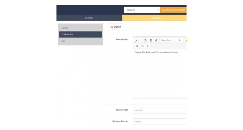
Task: Click the eraser remove-format icon
Action: pyautogui.click(x=156, y=40)
